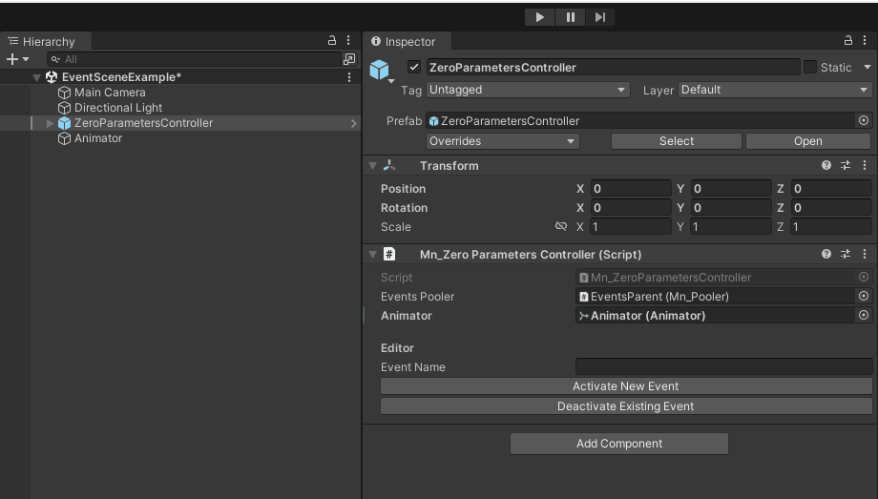This screenshot has height=499, width=878.
Task: Focus the Event Name text field
Action: pos(723,366)
